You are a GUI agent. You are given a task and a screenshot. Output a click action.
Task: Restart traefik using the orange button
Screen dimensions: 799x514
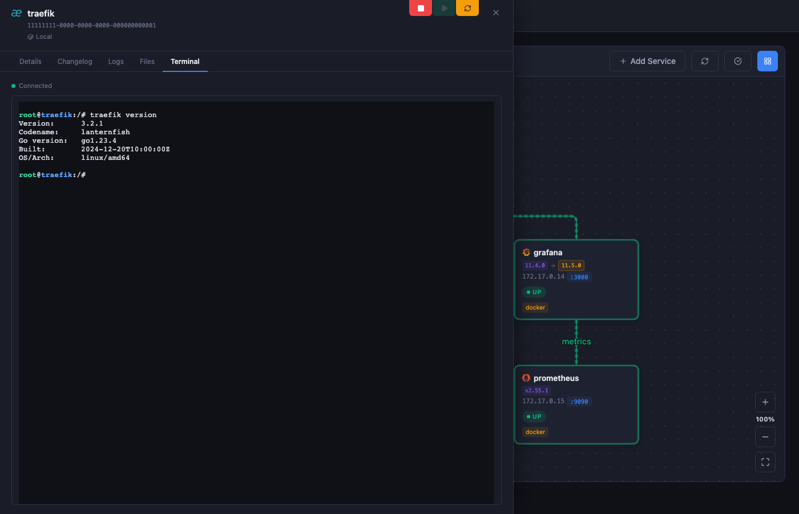tap(467, 8)
